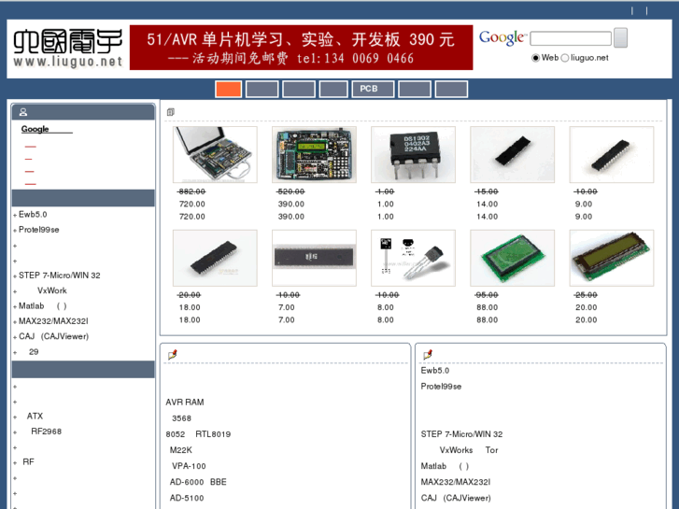Click the document icon above the product grid
The image size is (679, 509).
point(171,112)
